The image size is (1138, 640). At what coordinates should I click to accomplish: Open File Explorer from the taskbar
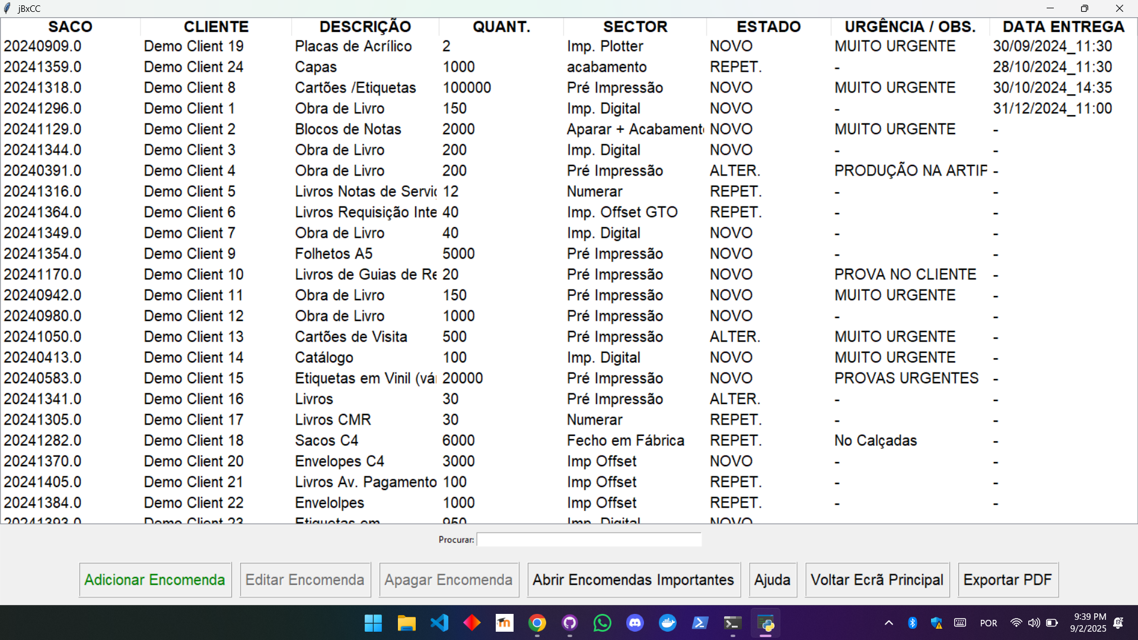406,623
